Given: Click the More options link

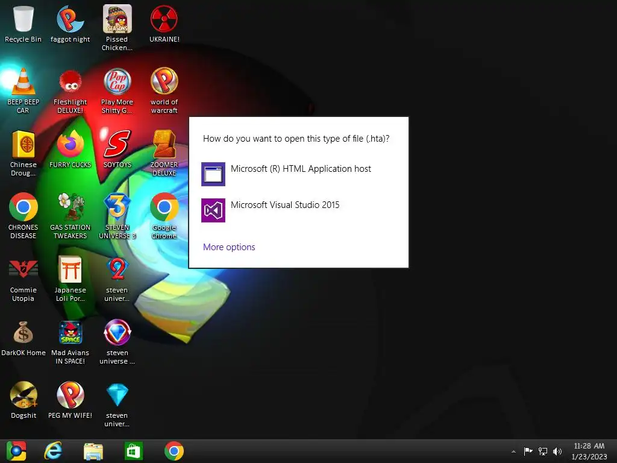Looking at the screenshot, I should [229, 247].
